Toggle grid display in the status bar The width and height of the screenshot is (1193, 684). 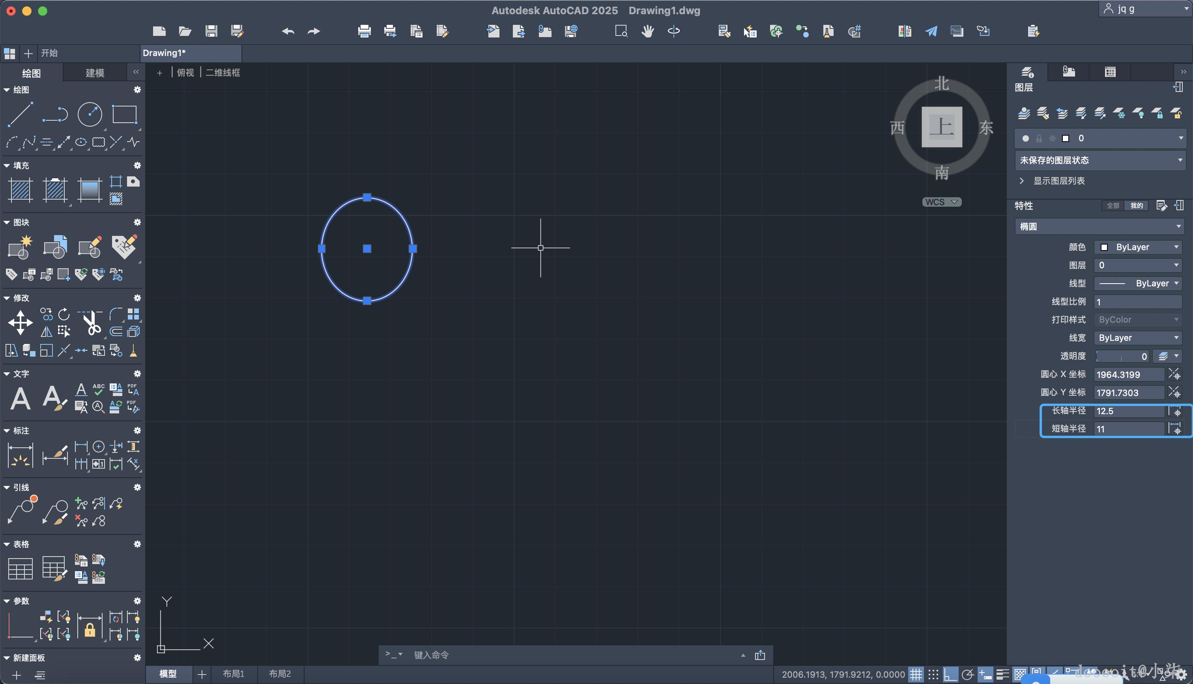click(916, 675)
